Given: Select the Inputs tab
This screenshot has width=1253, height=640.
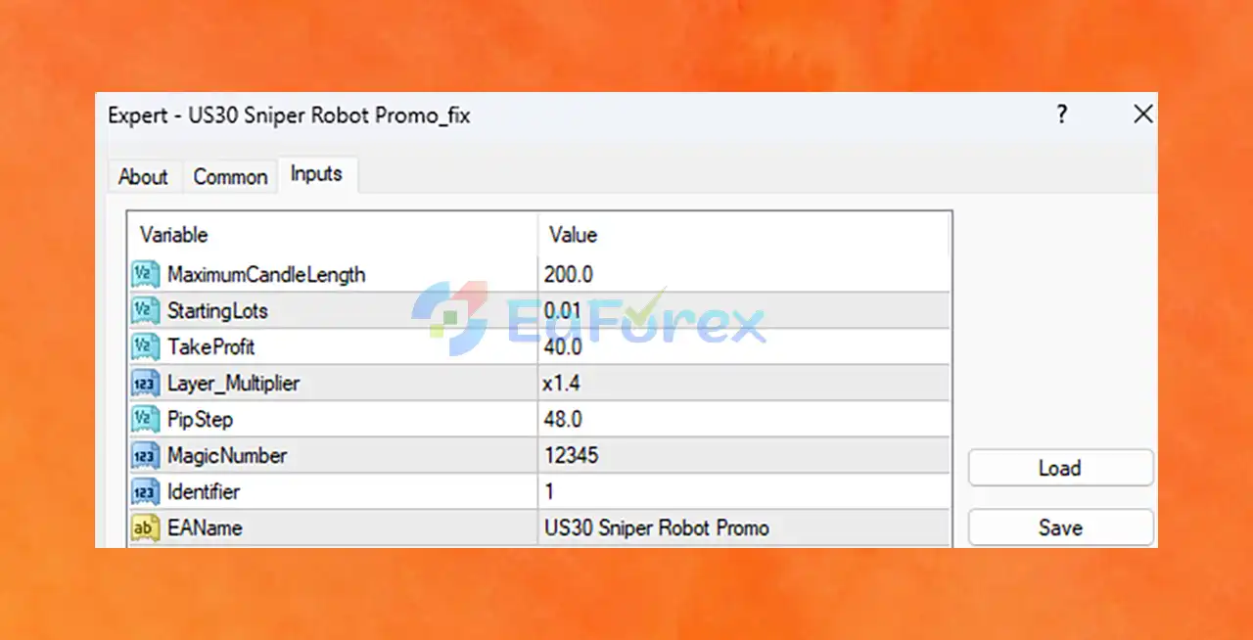Looking at the screenshot, I should coord(316,174).
